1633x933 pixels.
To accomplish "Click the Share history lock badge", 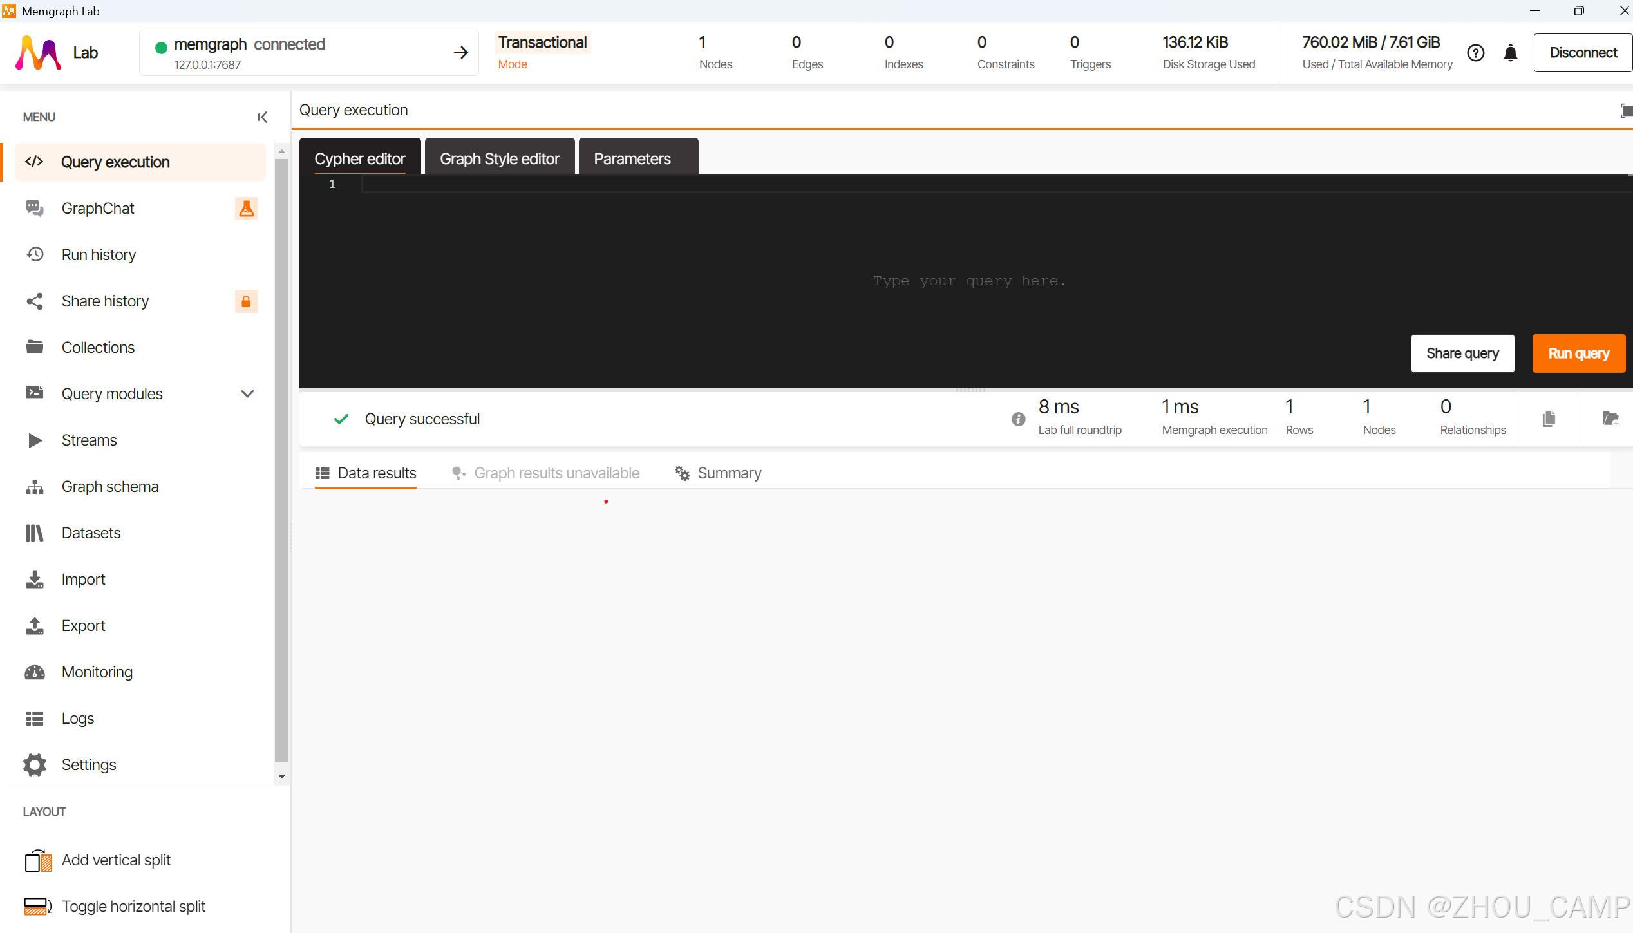I will point(246,301).
